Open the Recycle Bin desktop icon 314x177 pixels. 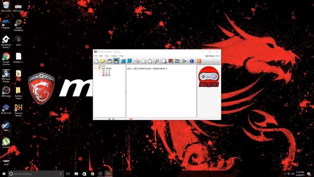point(6,6)
